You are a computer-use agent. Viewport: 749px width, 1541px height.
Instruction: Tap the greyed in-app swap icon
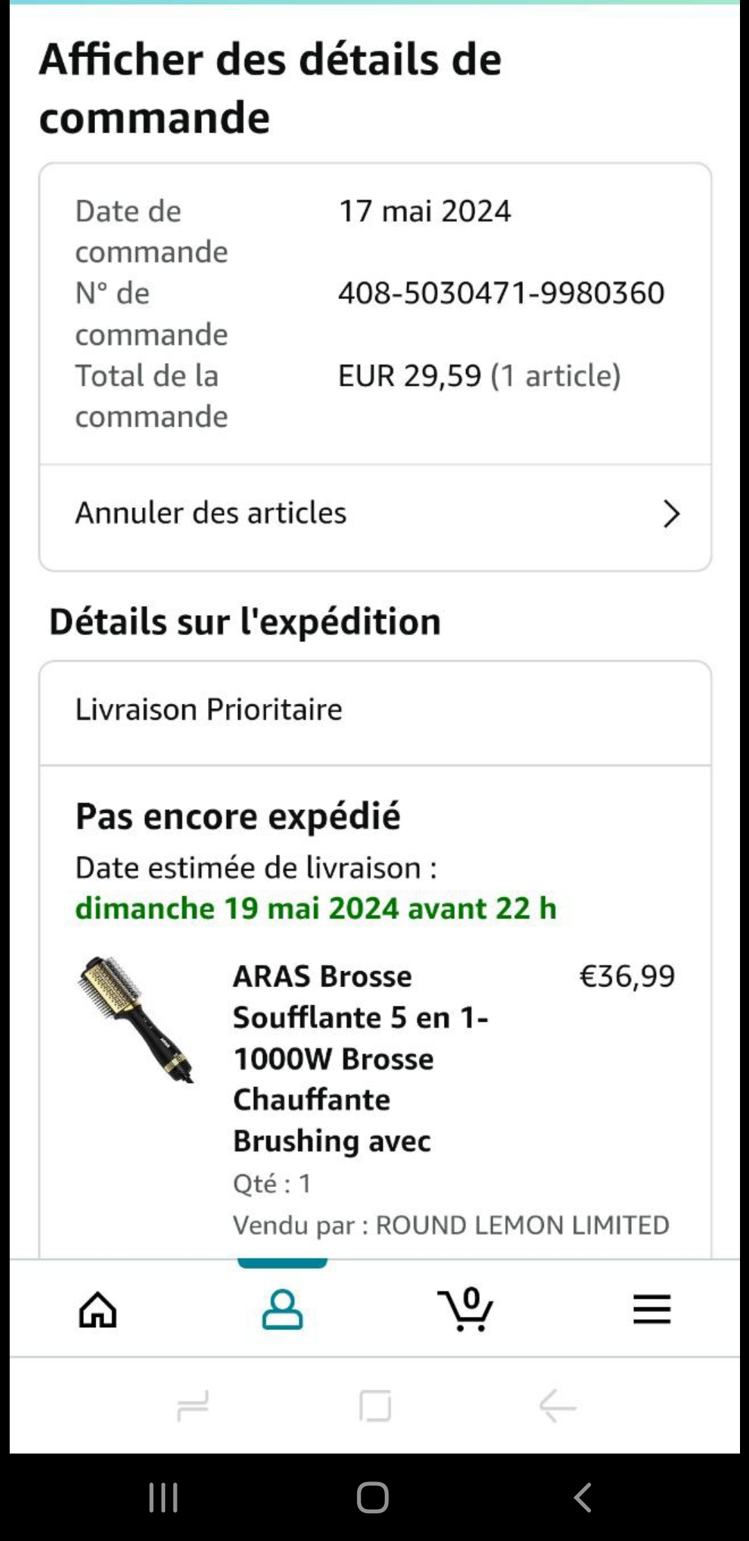pos(193,1406)
